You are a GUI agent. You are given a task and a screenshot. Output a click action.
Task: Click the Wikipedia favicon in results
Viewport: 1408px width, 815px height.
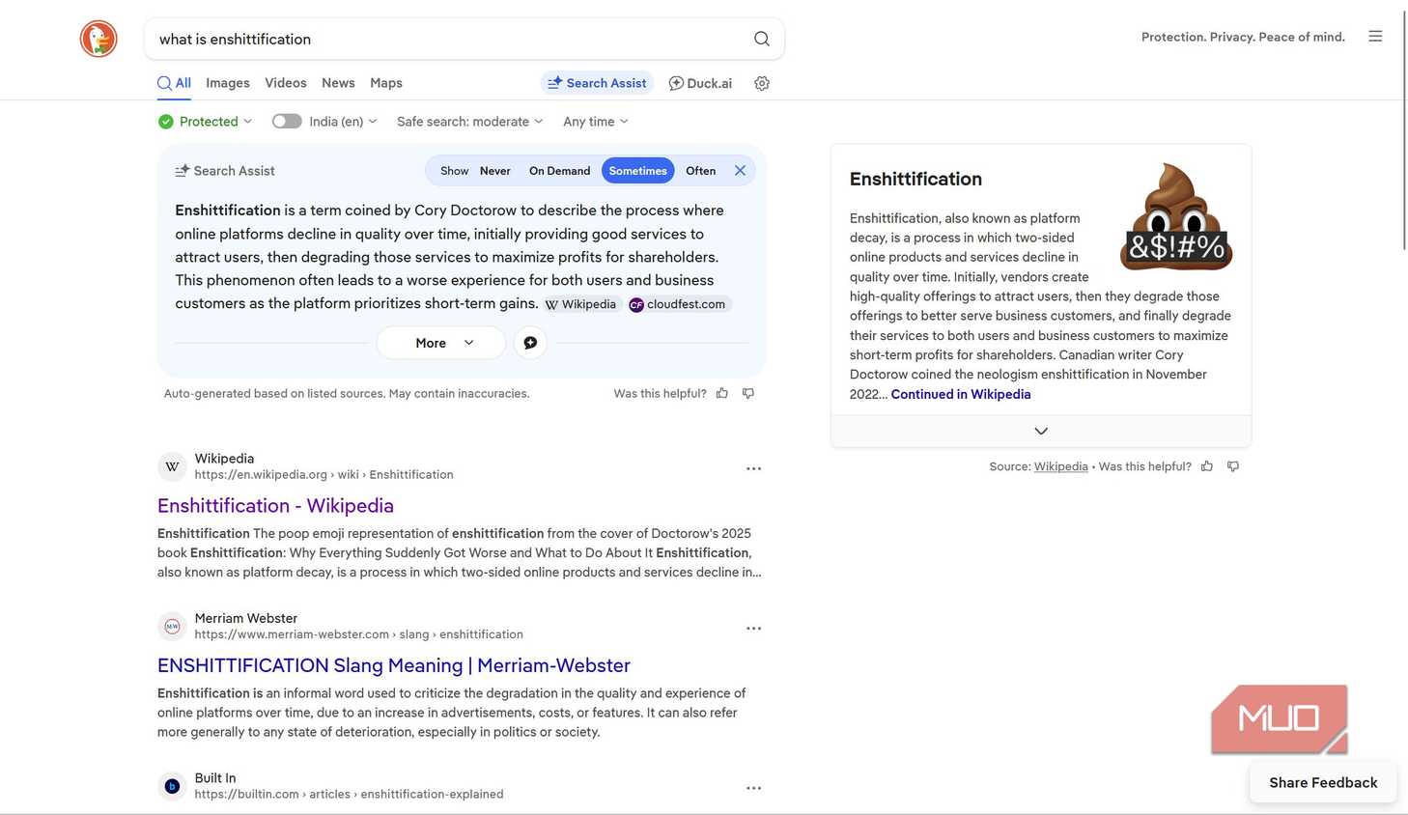172,466
